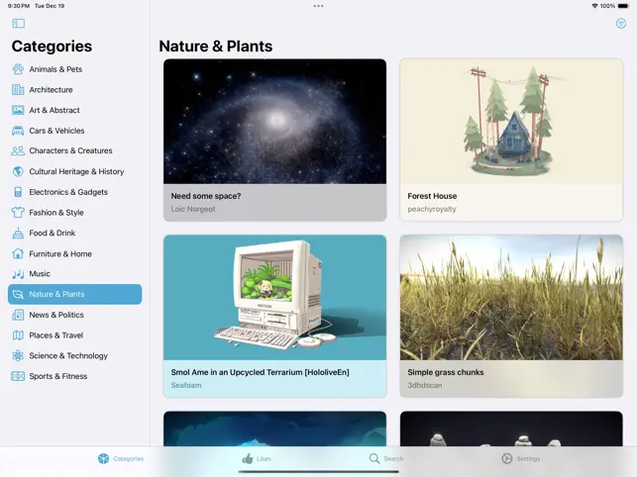Choose Sports & Fitness category
Screen dimensions: 637x477
pos(74,376)
